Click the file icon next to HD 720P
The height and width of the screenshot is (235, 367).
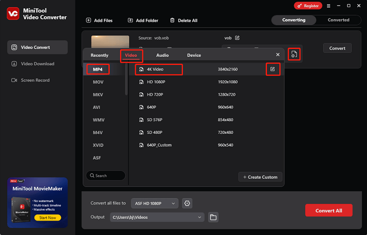[141, 94]
